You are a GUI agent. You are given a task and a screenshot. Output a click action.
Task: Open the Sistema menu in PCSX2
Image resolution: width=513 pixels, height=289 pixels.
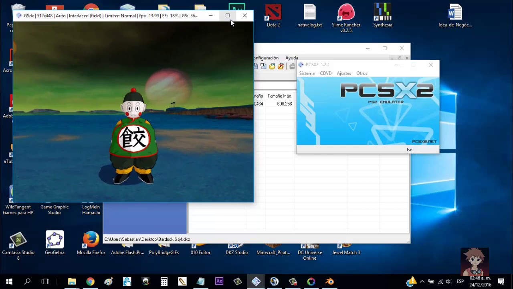click(307, 73)
